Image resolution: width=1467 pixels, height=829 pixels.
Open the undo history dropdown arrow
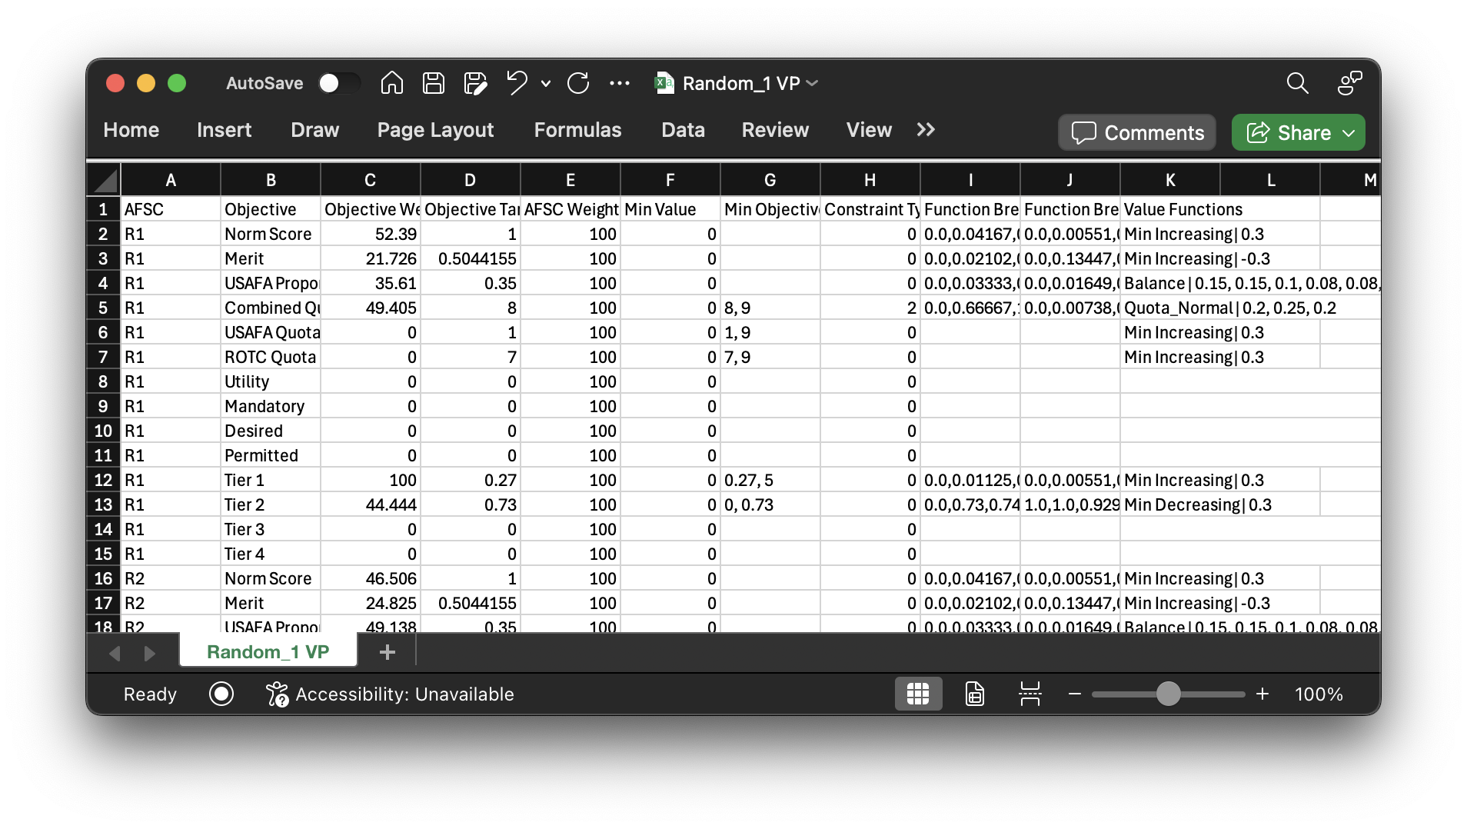(x=546, y=83)
